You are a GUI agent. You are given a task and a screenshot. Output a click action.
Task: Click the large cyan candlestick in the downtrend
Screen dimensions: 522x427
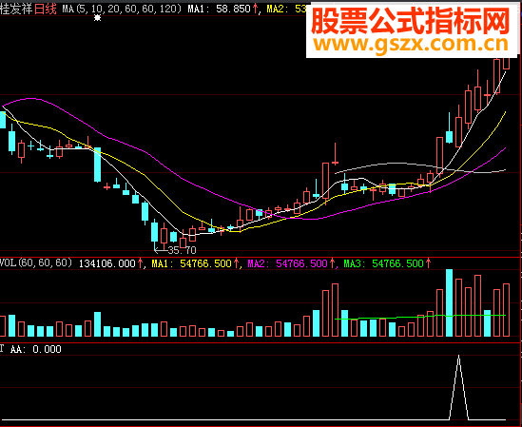(x=98, y=165)
